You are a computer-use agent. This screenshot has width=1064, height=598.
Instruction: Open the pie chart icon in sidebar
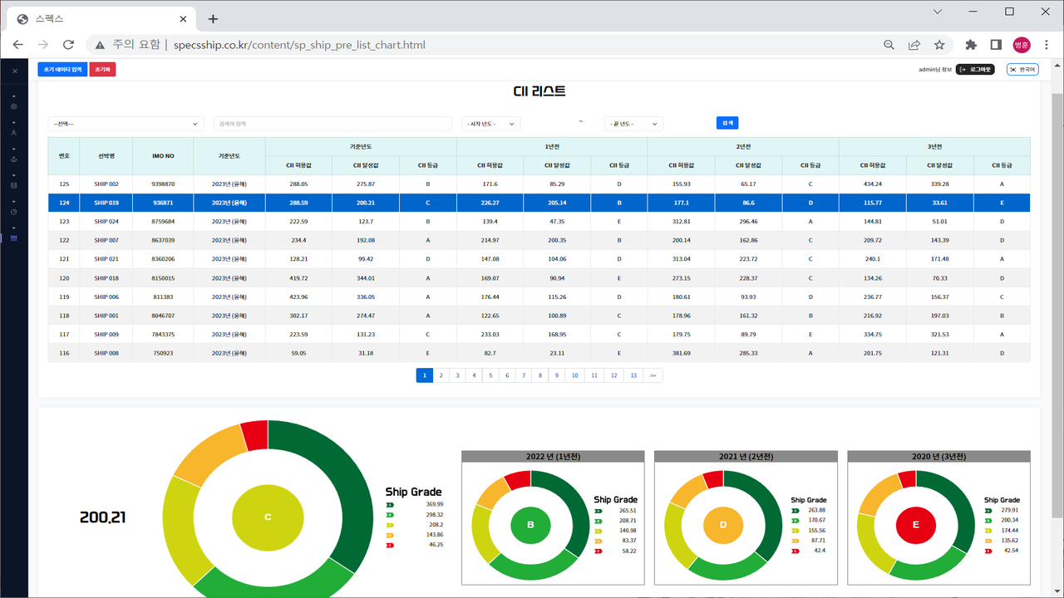tap(14, 212)
